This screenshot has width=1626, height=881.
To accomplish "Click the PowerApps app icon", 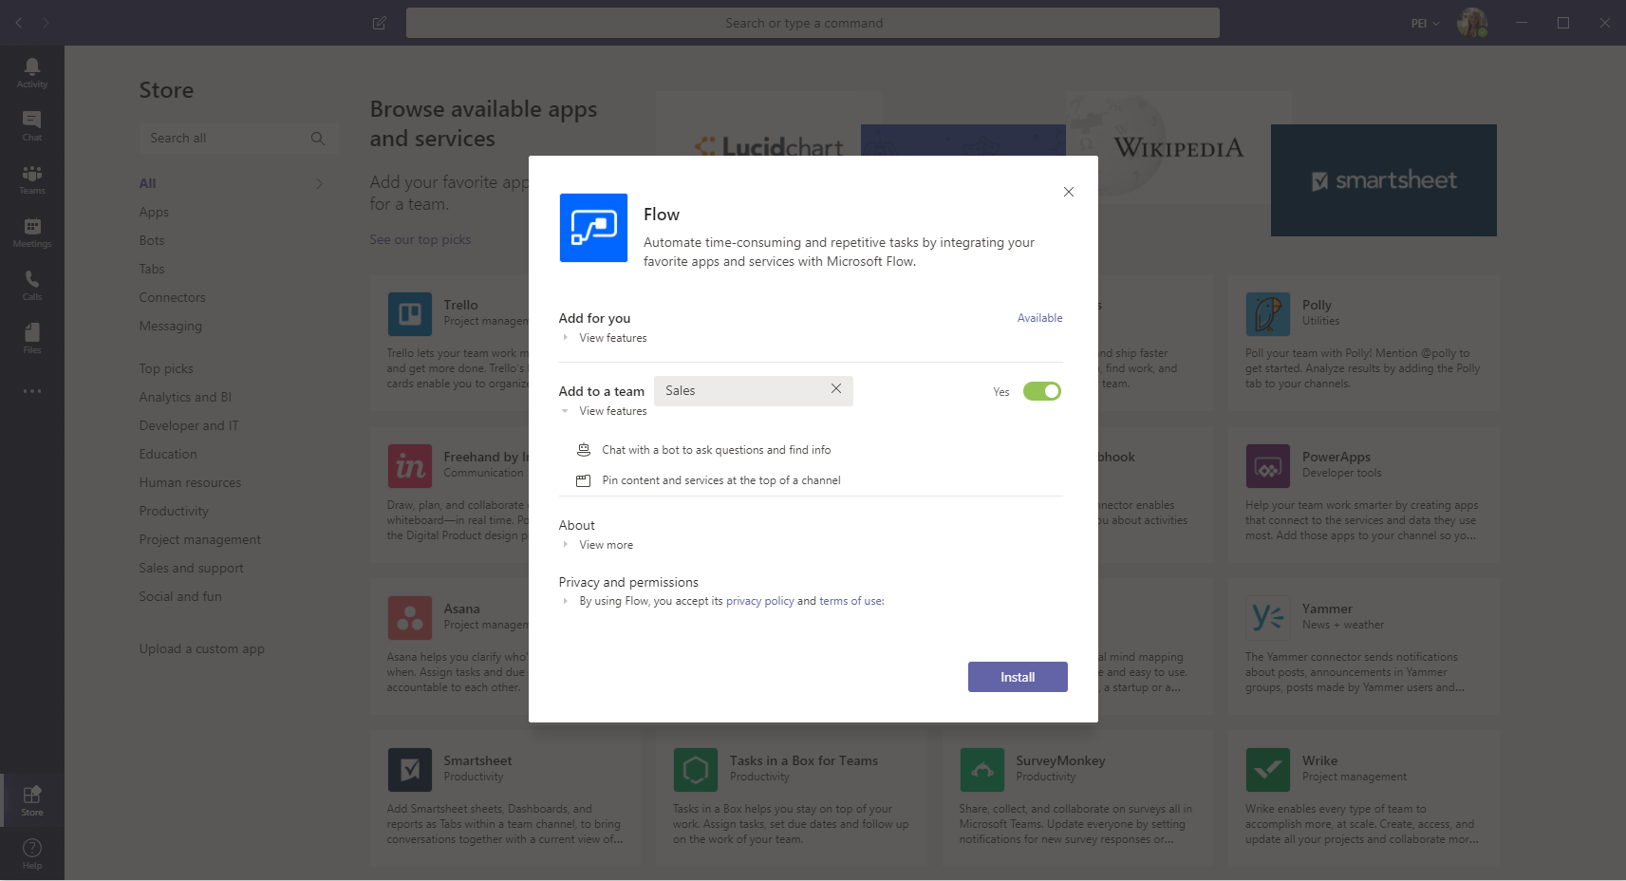I will click(1268, 466).
